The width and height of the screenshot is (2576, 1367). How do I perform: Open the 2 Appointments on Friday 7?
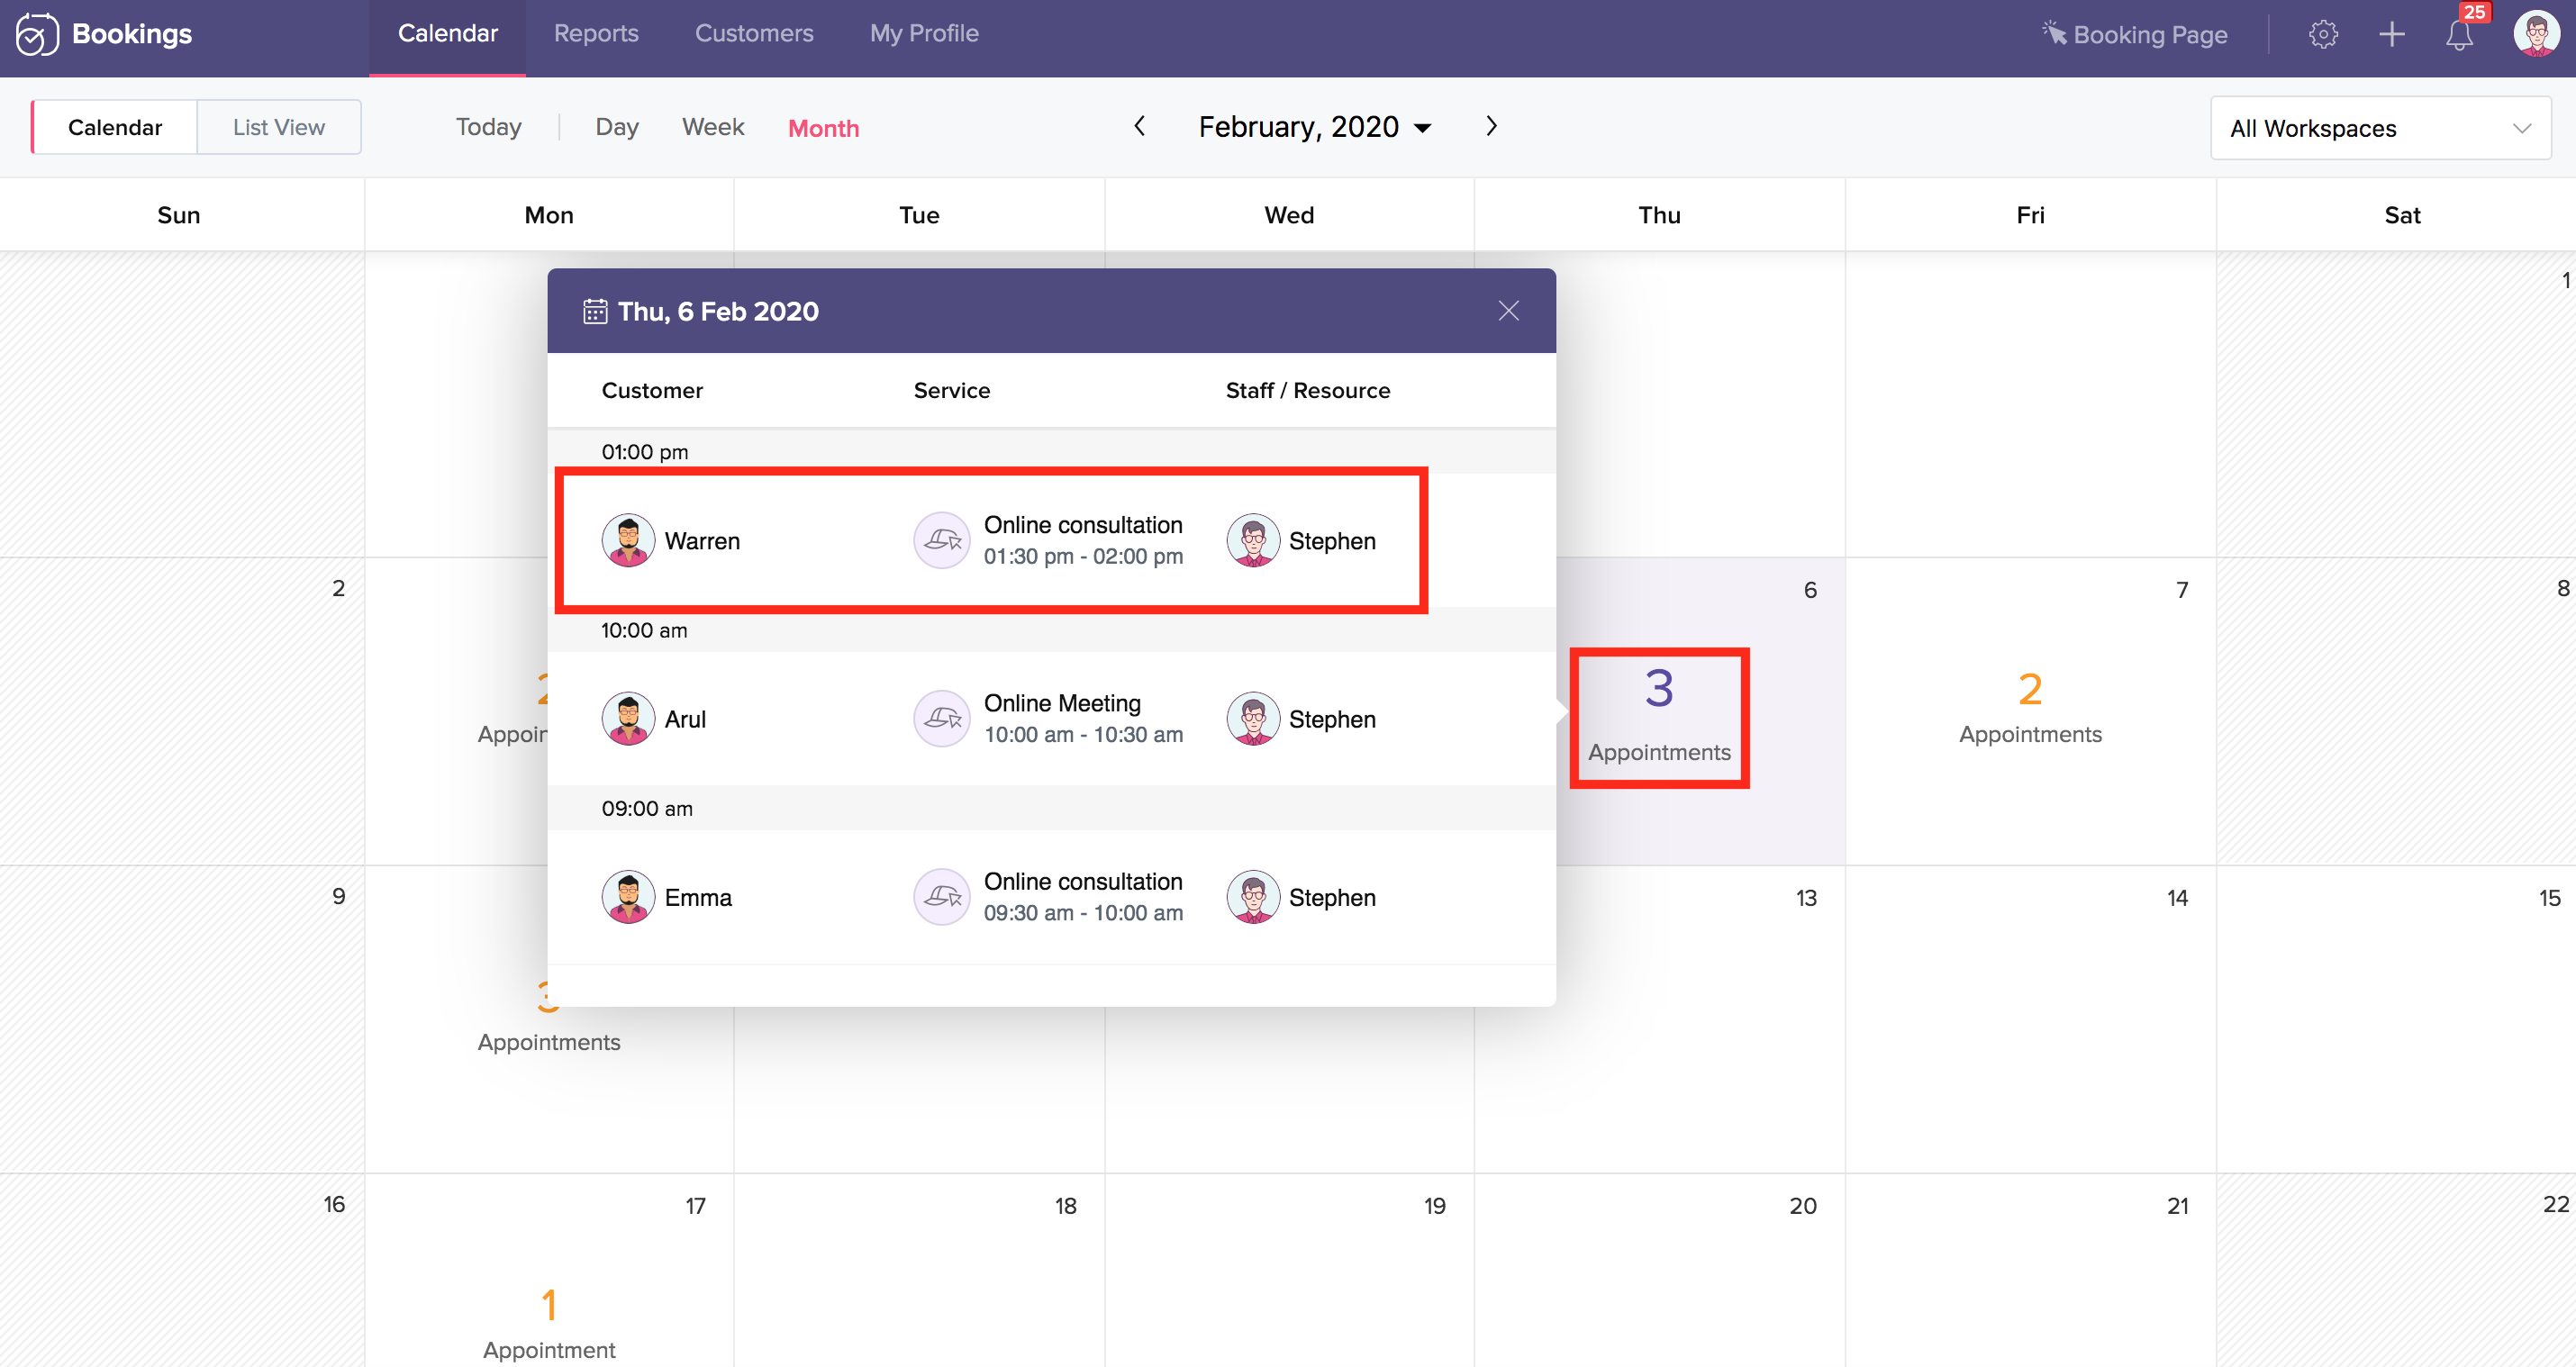[x=2029, y=707]
